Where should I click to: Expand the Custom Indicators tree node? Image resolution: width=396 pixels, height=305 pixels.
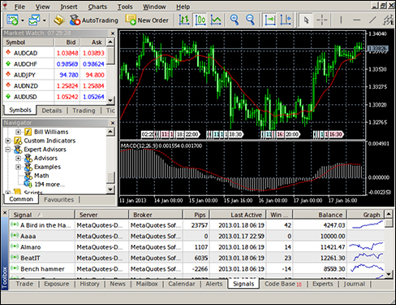8,141
